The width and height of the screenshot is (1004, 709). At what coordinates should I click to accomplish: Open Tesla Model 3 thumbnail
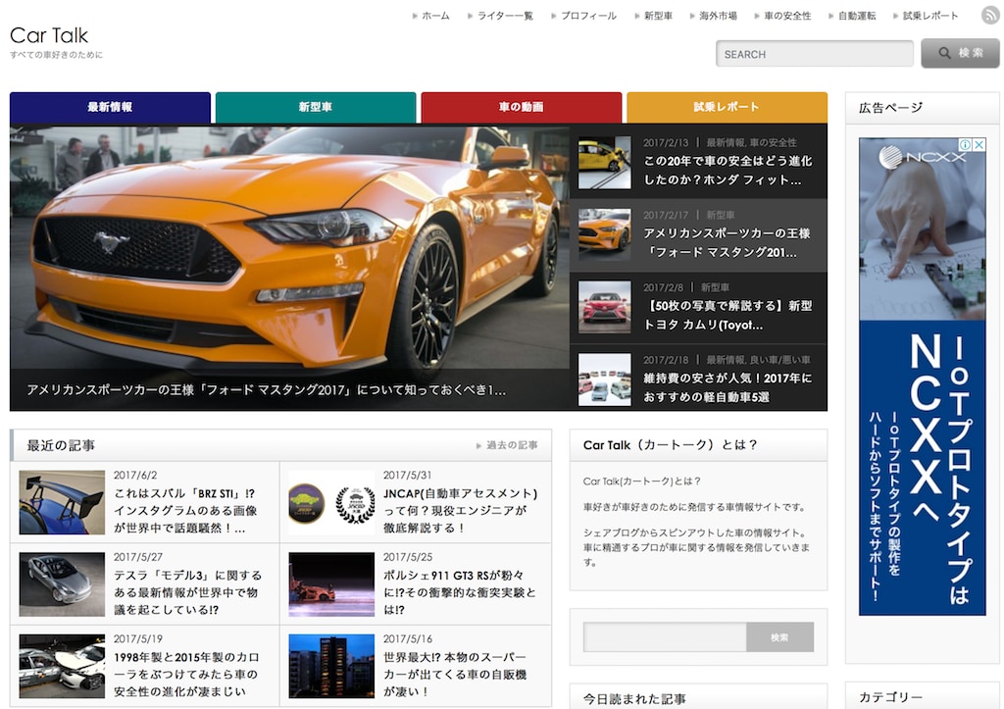[62, 584]
